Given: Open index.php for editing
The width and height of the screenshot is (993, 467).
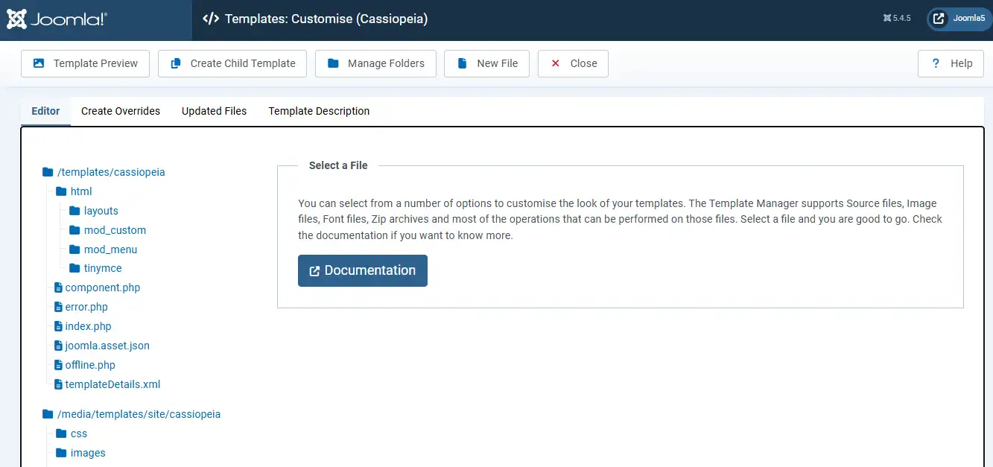Looking at the screenshot, I should (x=89, y=326).
